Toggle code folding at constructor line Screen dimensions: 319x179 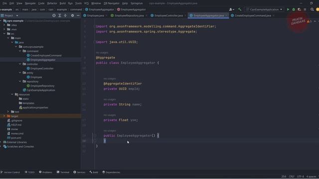tap(95, 136)
